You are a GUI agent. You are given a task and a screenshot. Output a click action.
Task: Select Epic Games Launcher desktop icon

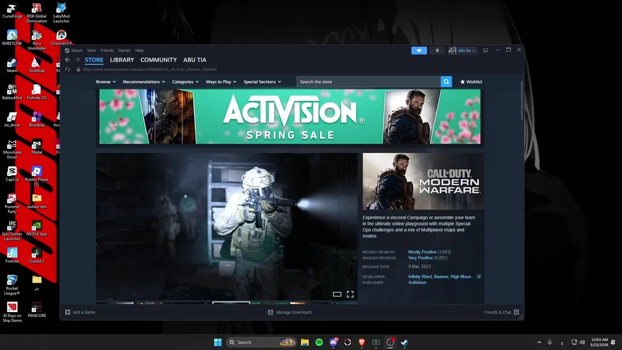click(x=12, y=230)
